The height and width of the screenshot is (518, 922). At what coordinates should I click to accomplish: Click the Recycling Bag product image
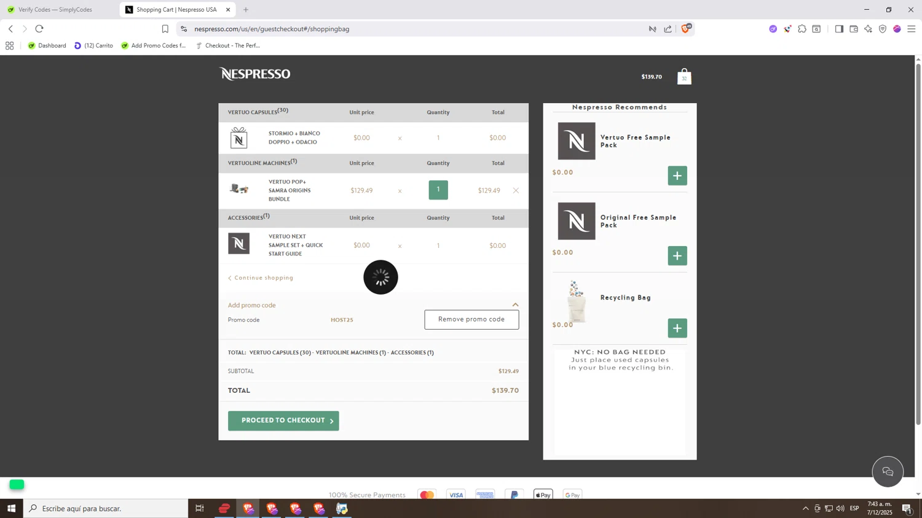(x=576, y=301)
